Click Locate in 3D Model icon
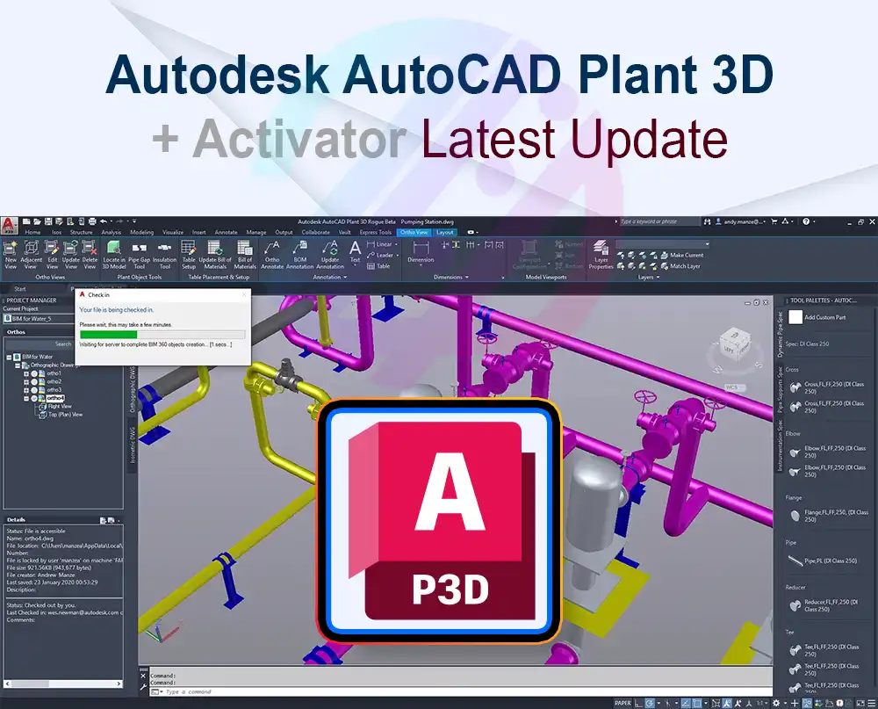The height and width of the screenshot is (709, 878). pos(114,252)
